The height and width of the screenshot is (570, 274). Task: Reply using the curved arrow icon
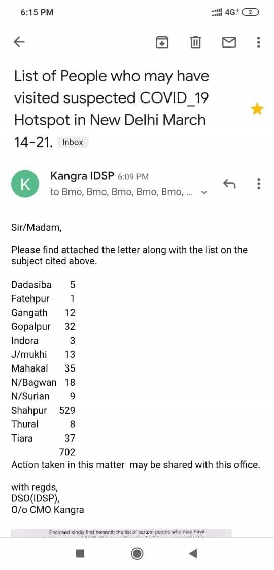click(x=229, y=184)
